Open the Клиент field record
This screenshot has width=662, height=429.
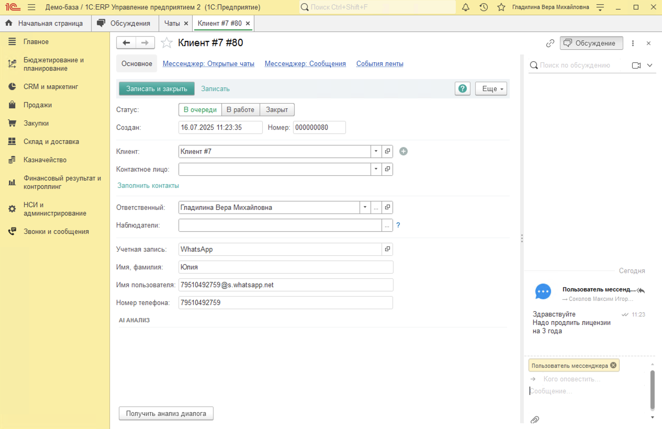click(x=388, y=151)
